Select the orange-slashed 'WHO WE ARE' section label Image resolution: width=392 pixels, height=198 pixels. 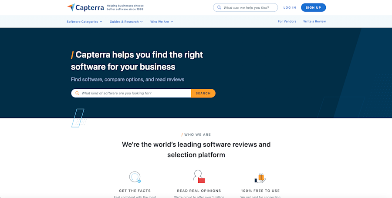(196, 134)
